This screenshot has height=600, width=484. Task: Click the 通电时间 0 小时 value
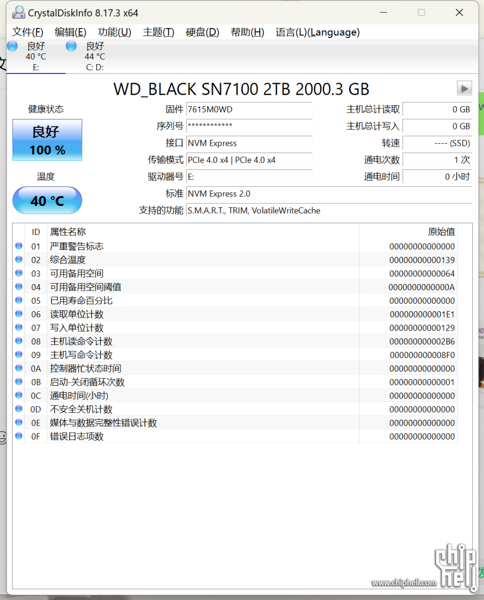[438, 177]
